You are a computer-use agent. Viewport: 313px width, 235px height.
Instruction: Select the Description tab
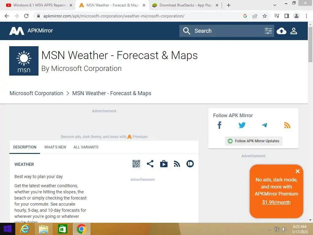pos(25,147)
